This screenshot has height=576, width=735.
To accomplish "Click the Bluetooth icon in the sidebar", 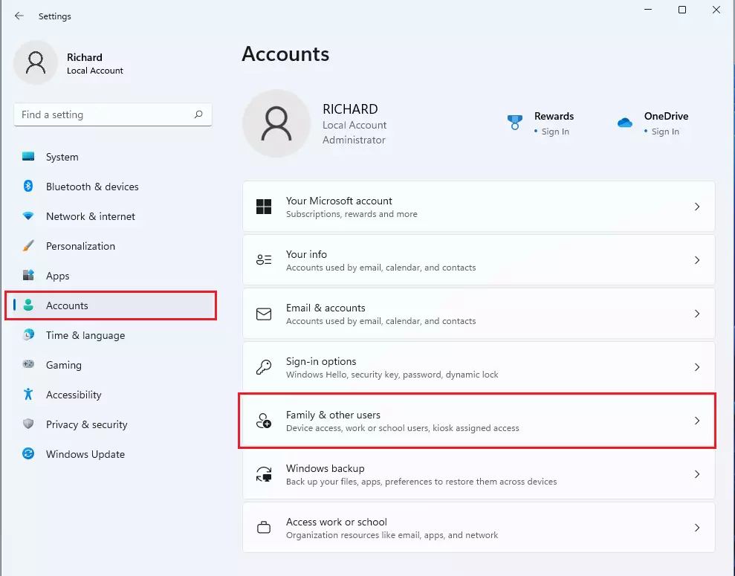I will pyautogui.click(x=28, y=186).
